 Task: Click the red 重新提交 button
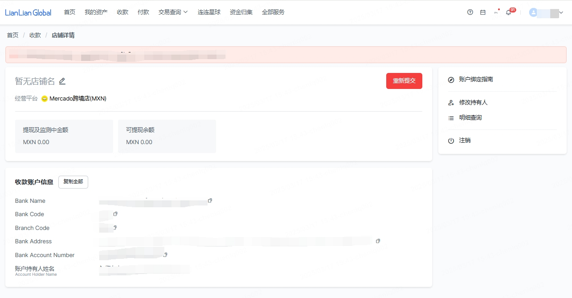click(404, 81)
